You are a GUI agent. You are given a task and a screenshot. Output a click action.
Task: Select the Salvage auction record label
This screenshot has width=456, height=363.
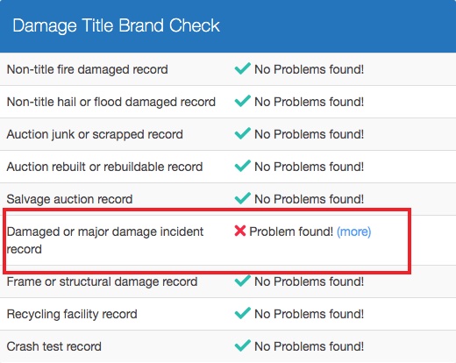(69, 199)
